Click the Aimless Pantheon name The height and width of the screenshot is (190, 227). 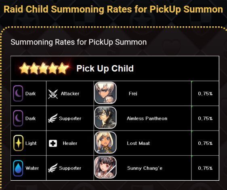click(x=147, y=118)
